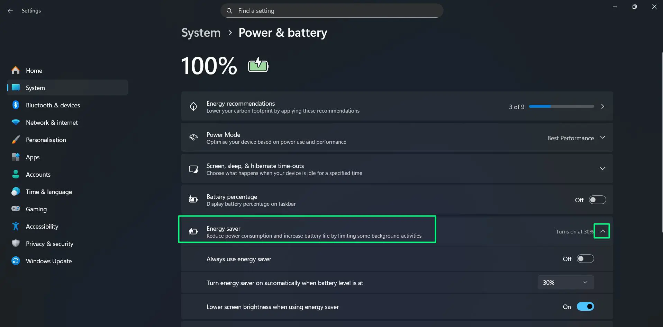
Task: Open Windows Update from sidebar
Action: 49,261
